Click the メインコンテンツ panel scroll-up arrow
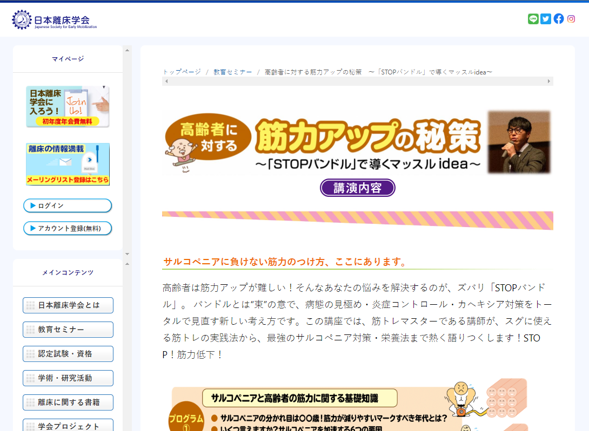The height and width of the screenshot is (431, 589). pyautogui.click(x=128, y=264)
